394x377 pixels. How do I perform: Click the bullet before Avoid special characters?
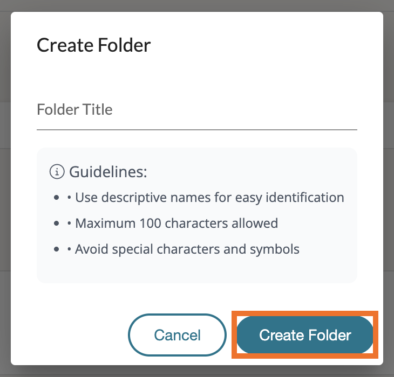57,249
